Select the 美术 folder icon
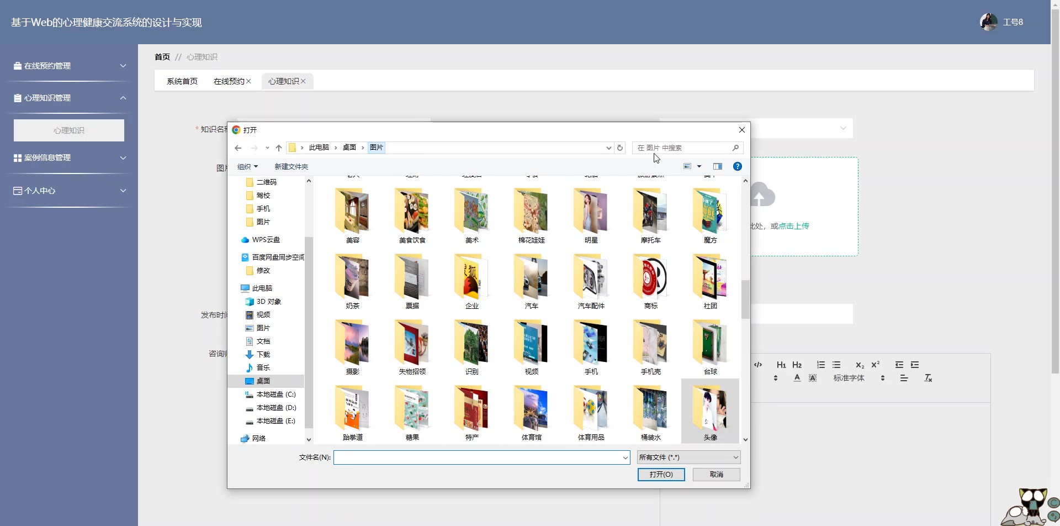This screenshot has height=526, width=1060. point(471,211)
